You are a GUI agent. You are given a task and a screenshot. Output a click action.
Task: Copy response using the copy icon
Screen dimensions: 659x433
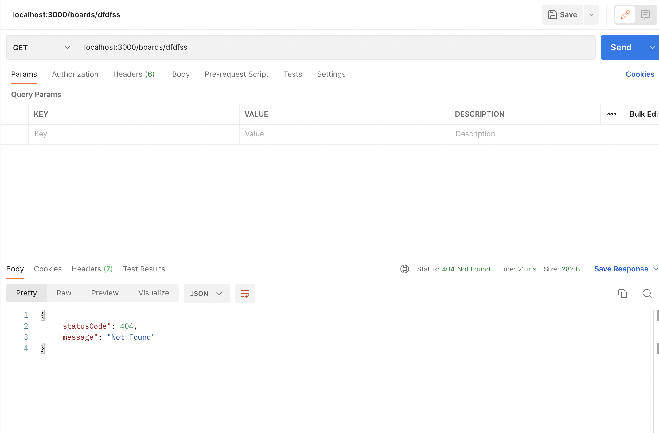(622, 294)
